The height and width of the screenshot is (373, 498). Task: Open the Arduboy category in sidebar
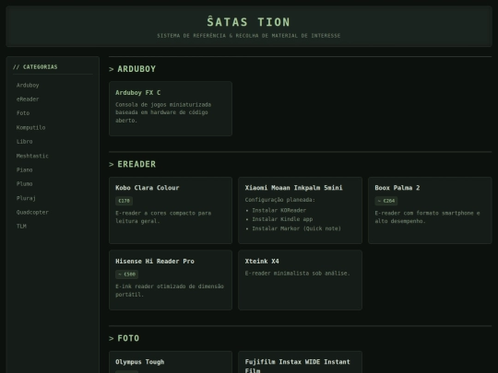[x=28, y=85]
